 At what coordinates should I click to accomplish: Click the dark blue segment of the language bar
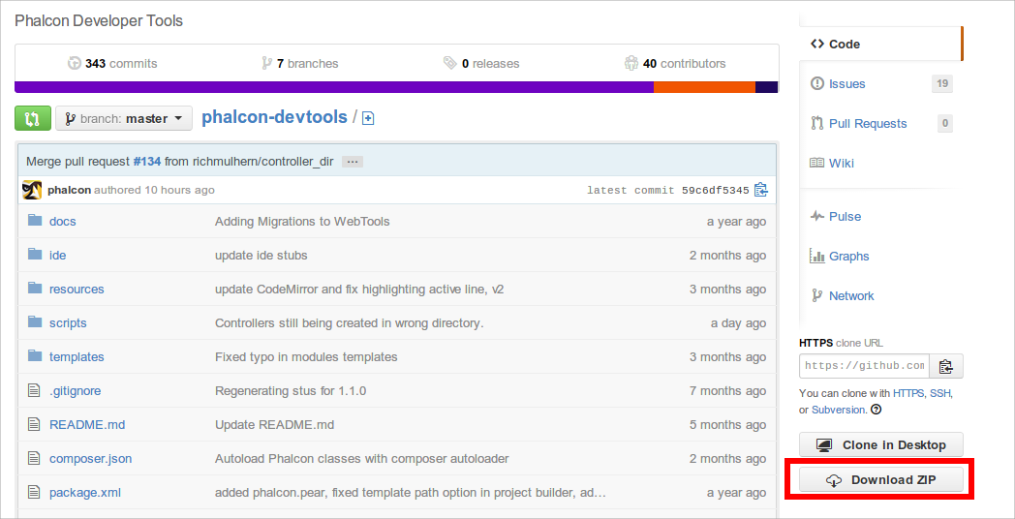(x=766, y=87)
